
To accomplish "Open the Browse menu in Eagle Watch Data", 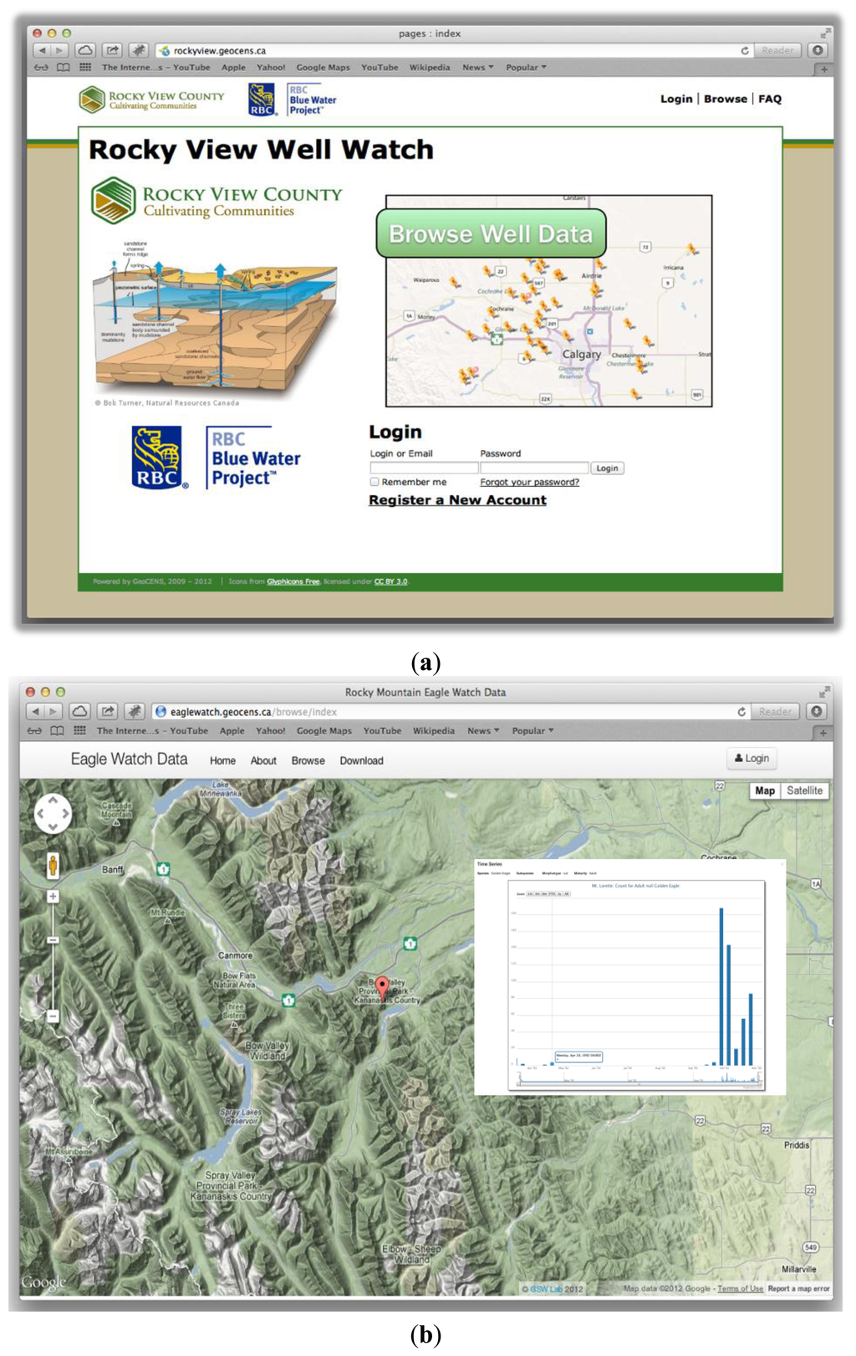I will click(x=308, y=760).
